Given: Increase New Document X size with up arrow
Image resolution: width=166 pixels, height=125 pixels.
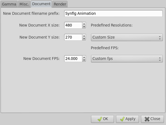Looking at the screenshot, I should pyautogui.click(x=84, y=24).
